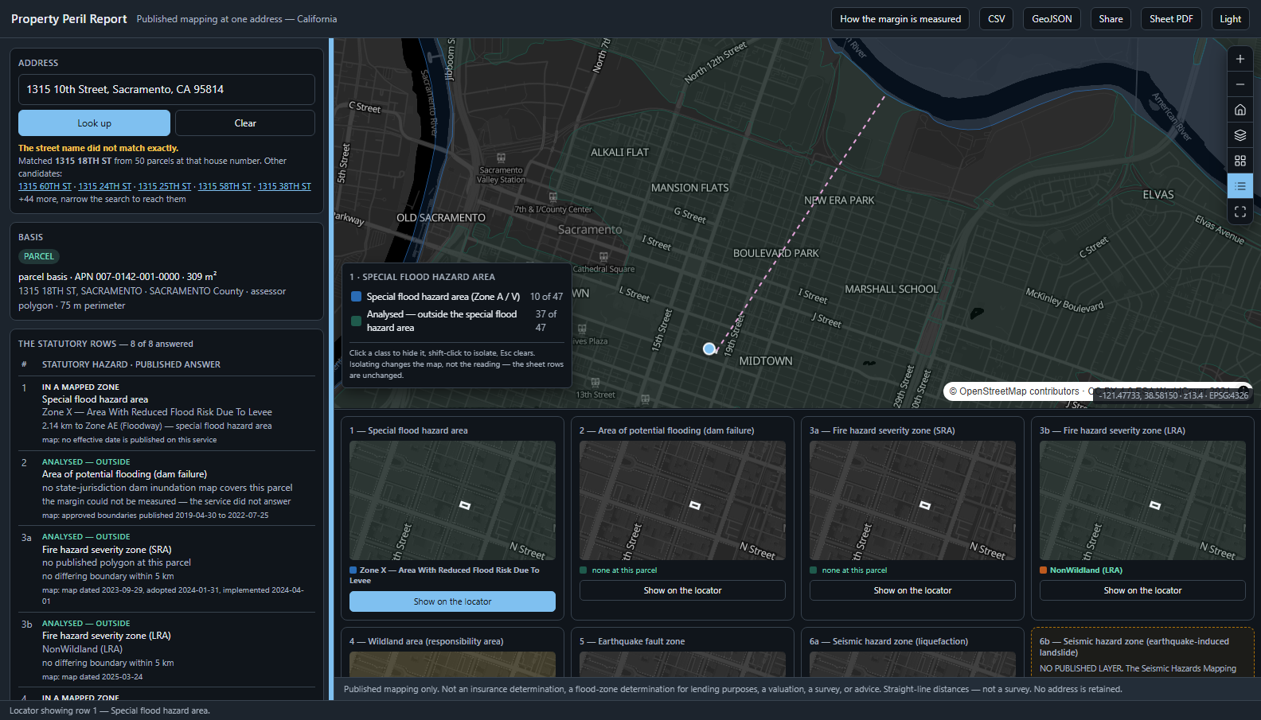
Task: Open the map layers control
Action: click(1240, 135)
